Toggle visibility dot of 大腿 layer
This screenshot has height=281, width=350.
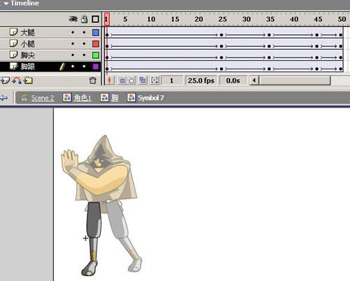[73, 32]
